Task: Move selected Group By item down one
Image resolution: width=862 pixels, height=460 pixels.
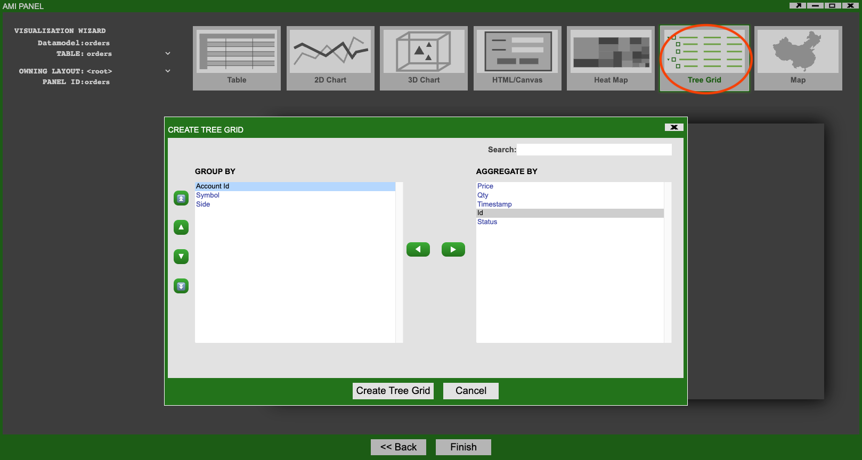Action: coord(181,257)
